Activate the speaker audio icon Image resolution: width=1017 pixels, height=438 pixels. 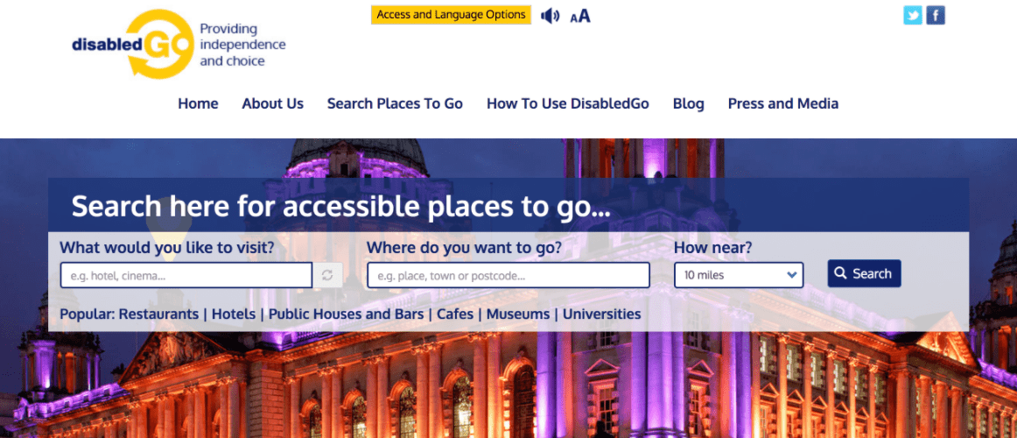pyautogui.click(x=550, y=16)
